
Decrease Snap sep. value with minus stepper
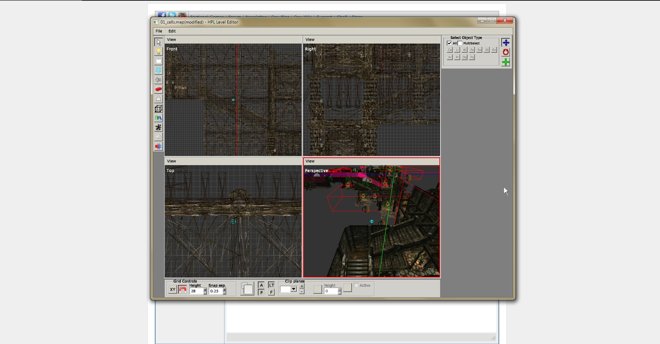pyautogui.click(x=224, y=293)
